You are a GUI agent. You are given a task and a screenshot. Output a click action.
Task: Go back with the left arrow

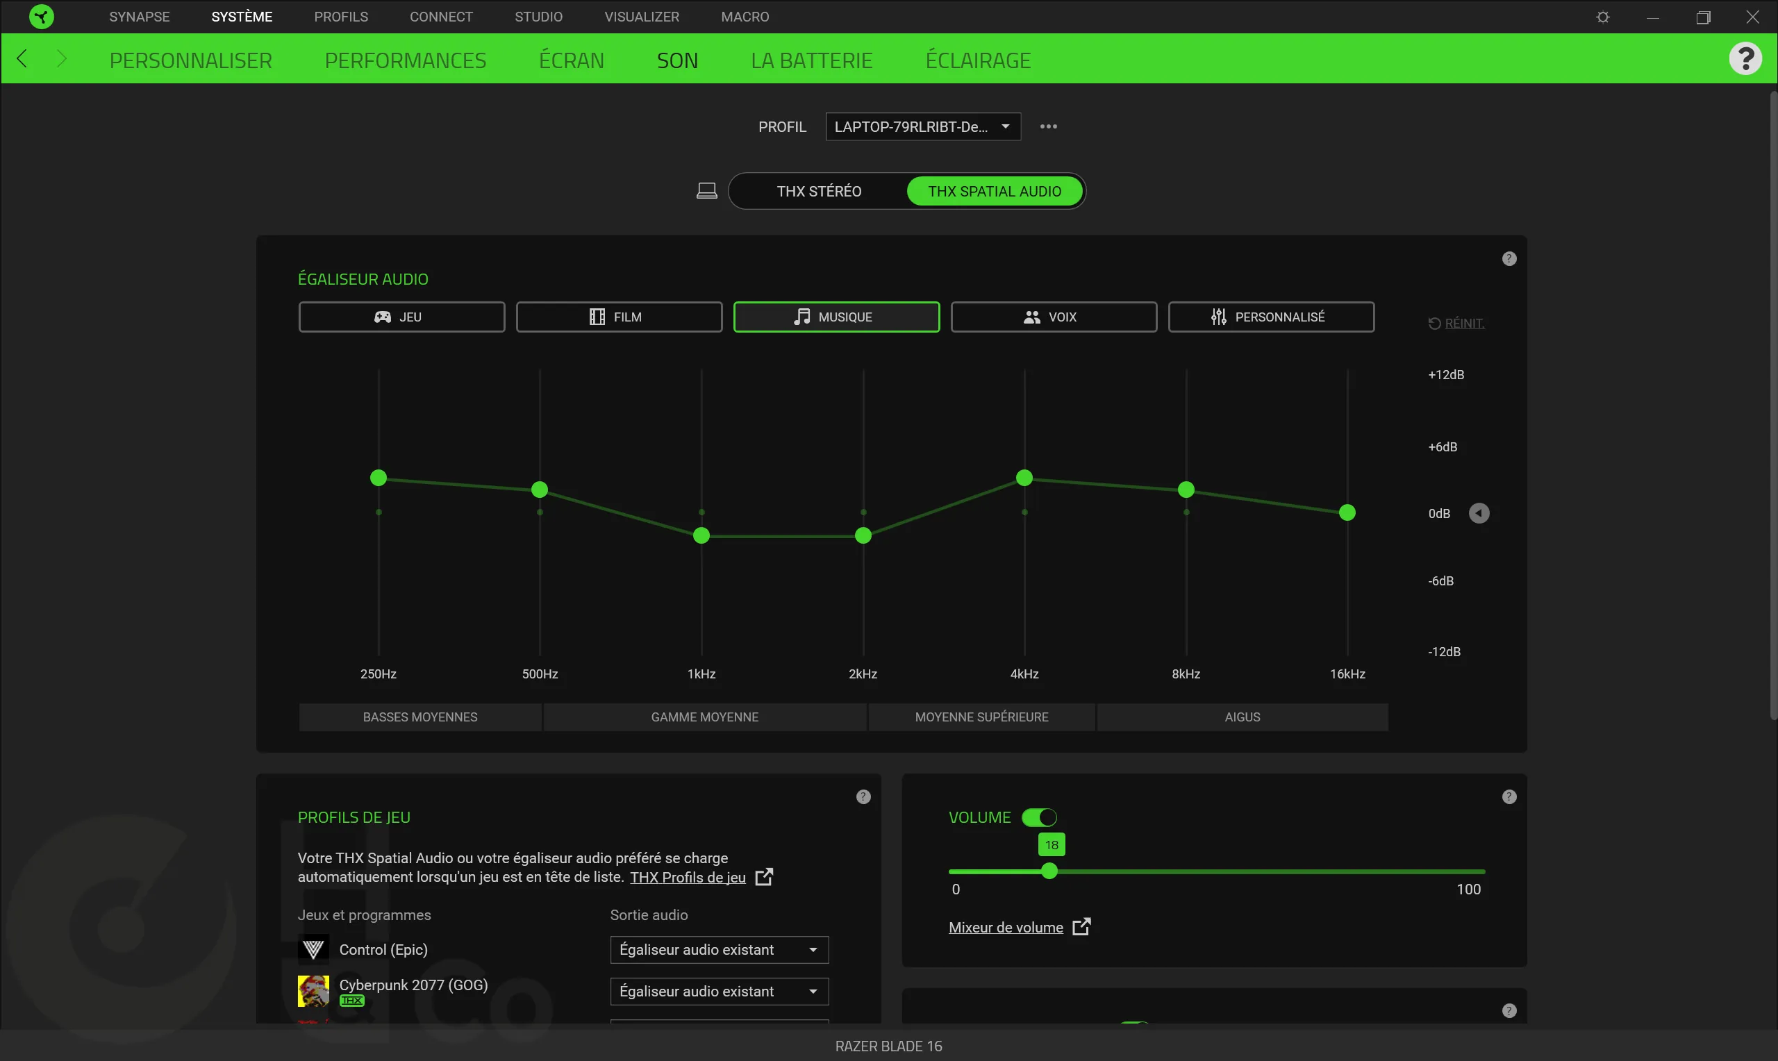(22, 58)
